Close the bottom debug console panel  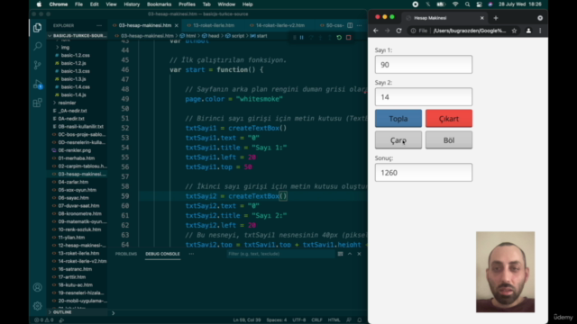[359, 254]
